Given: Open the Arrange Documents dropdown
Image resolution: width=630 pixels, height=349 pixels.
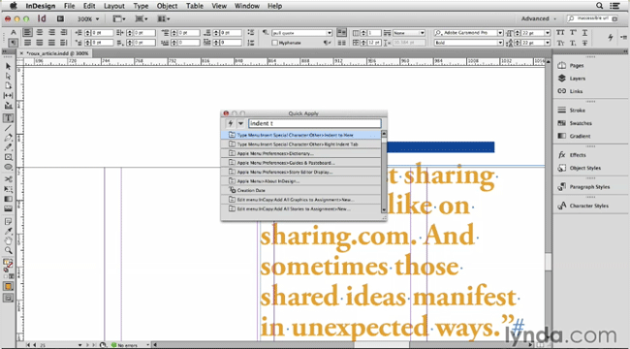Looking at the screenshot, I should coord(164,18).
